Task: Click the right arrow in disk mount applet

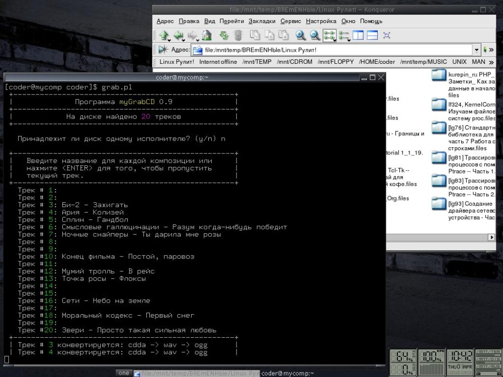Action: click(499, 373)
